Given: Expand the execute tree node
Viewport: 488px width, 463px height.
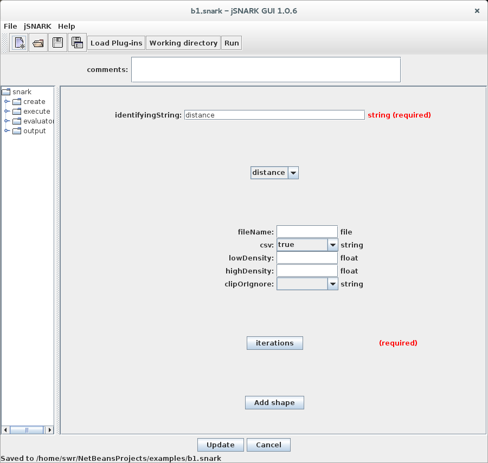Looking at the screenshot, I should (x=7, y=111).
